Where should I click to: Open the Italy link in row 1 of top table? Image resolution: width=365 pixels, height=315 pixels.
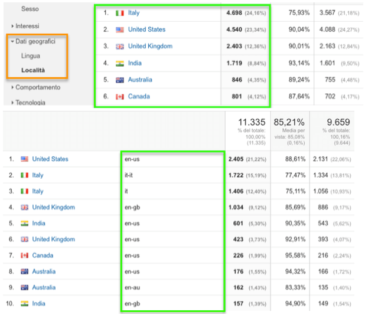coord(134,13)
